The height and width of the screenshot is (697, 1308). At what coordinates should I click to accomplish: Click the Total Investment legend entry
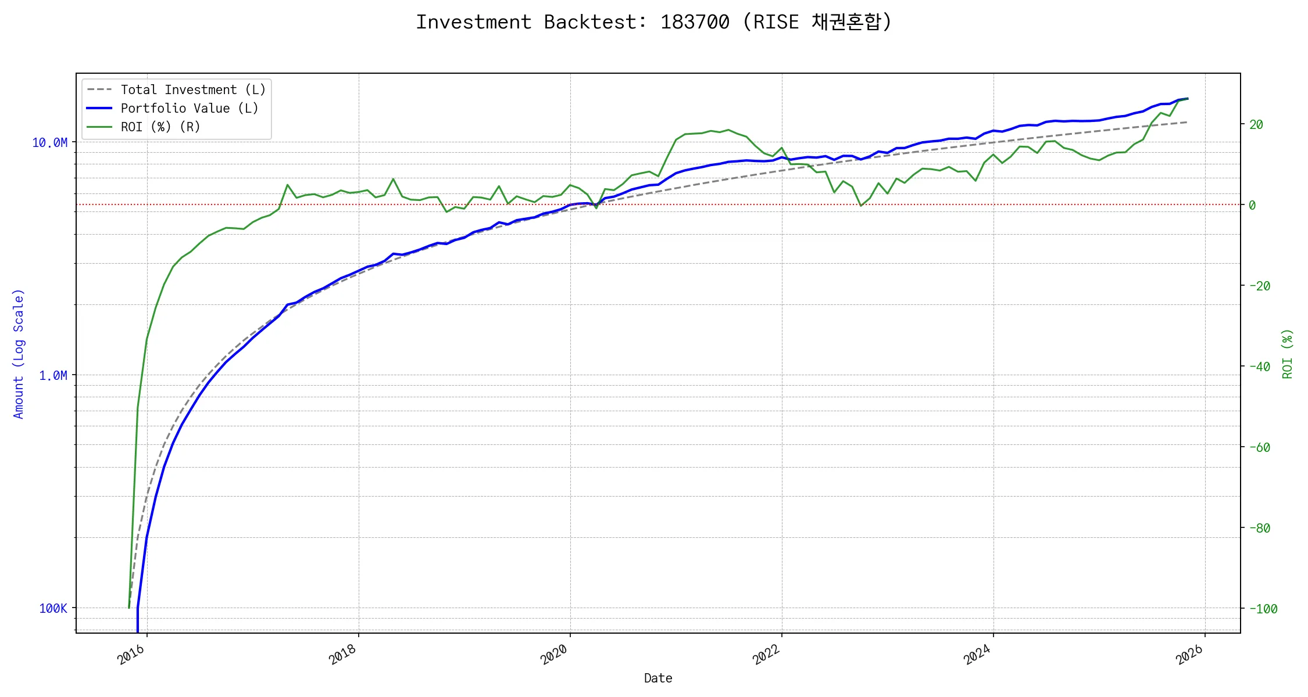coord(193,89)
